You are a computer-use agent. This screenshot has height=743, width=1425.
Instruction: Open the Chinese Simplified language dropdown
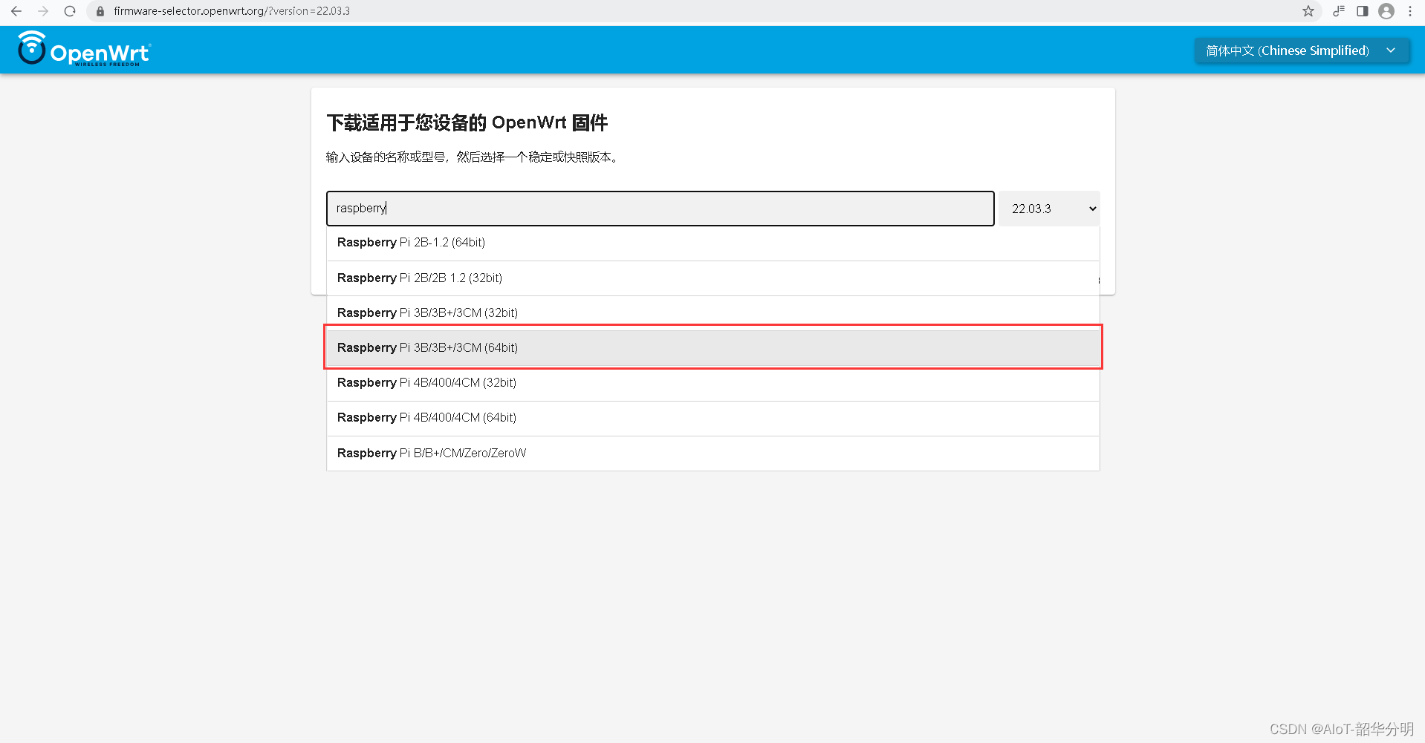1302,50
